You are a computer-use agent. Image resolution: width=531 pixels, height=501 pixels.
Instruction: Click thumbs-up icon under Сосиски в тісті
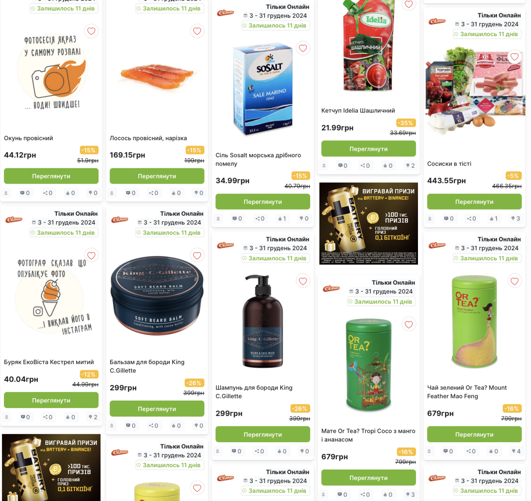[x=494, y=219]
